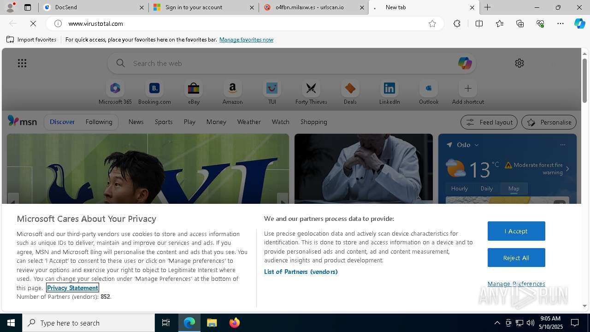This screenshot has width=590, height=332.
Task: Click Manage favorites now link
Action: pyautogui.click(x=246, y=40)
